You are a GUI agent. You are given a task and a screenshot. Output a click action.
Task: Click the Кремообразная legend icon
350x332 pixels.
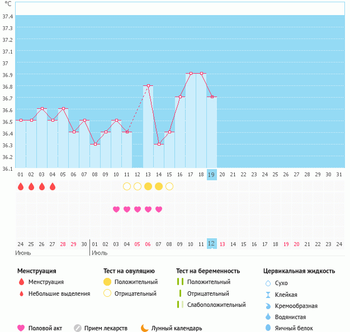268,306
